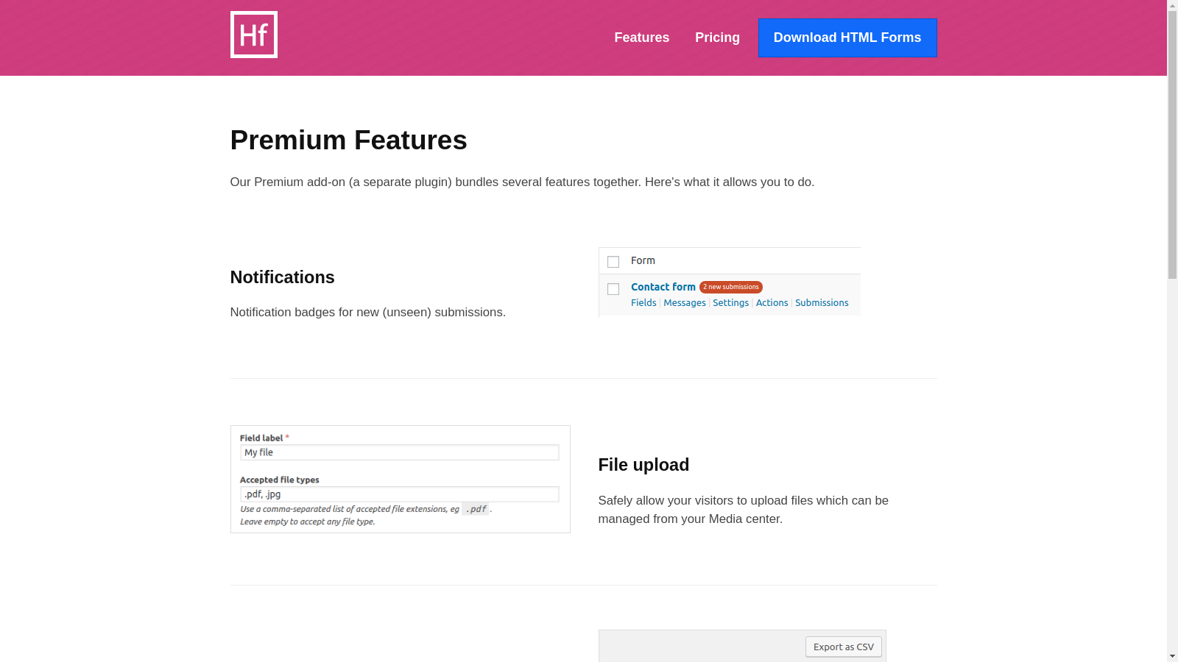
Task: Click the Field label required asterisk
Action: tap(287, 437)
